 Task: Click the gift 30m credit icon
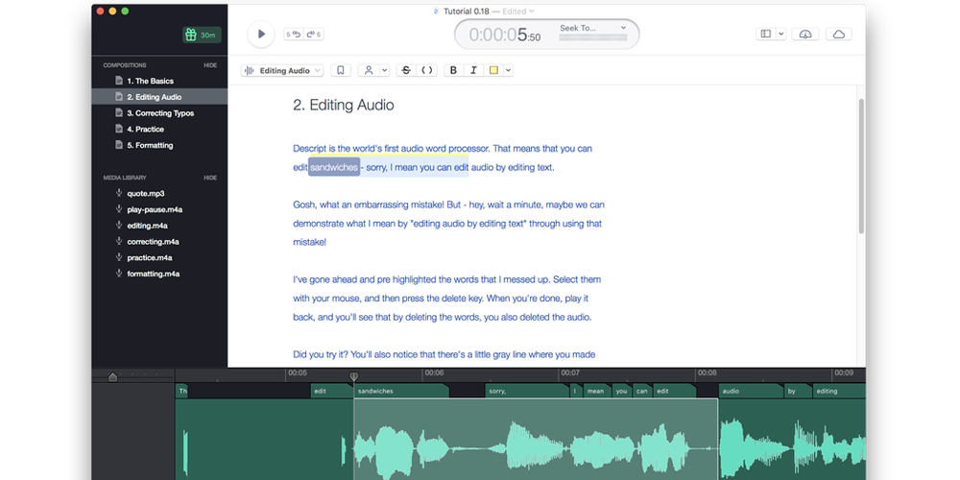pos(202,35)
